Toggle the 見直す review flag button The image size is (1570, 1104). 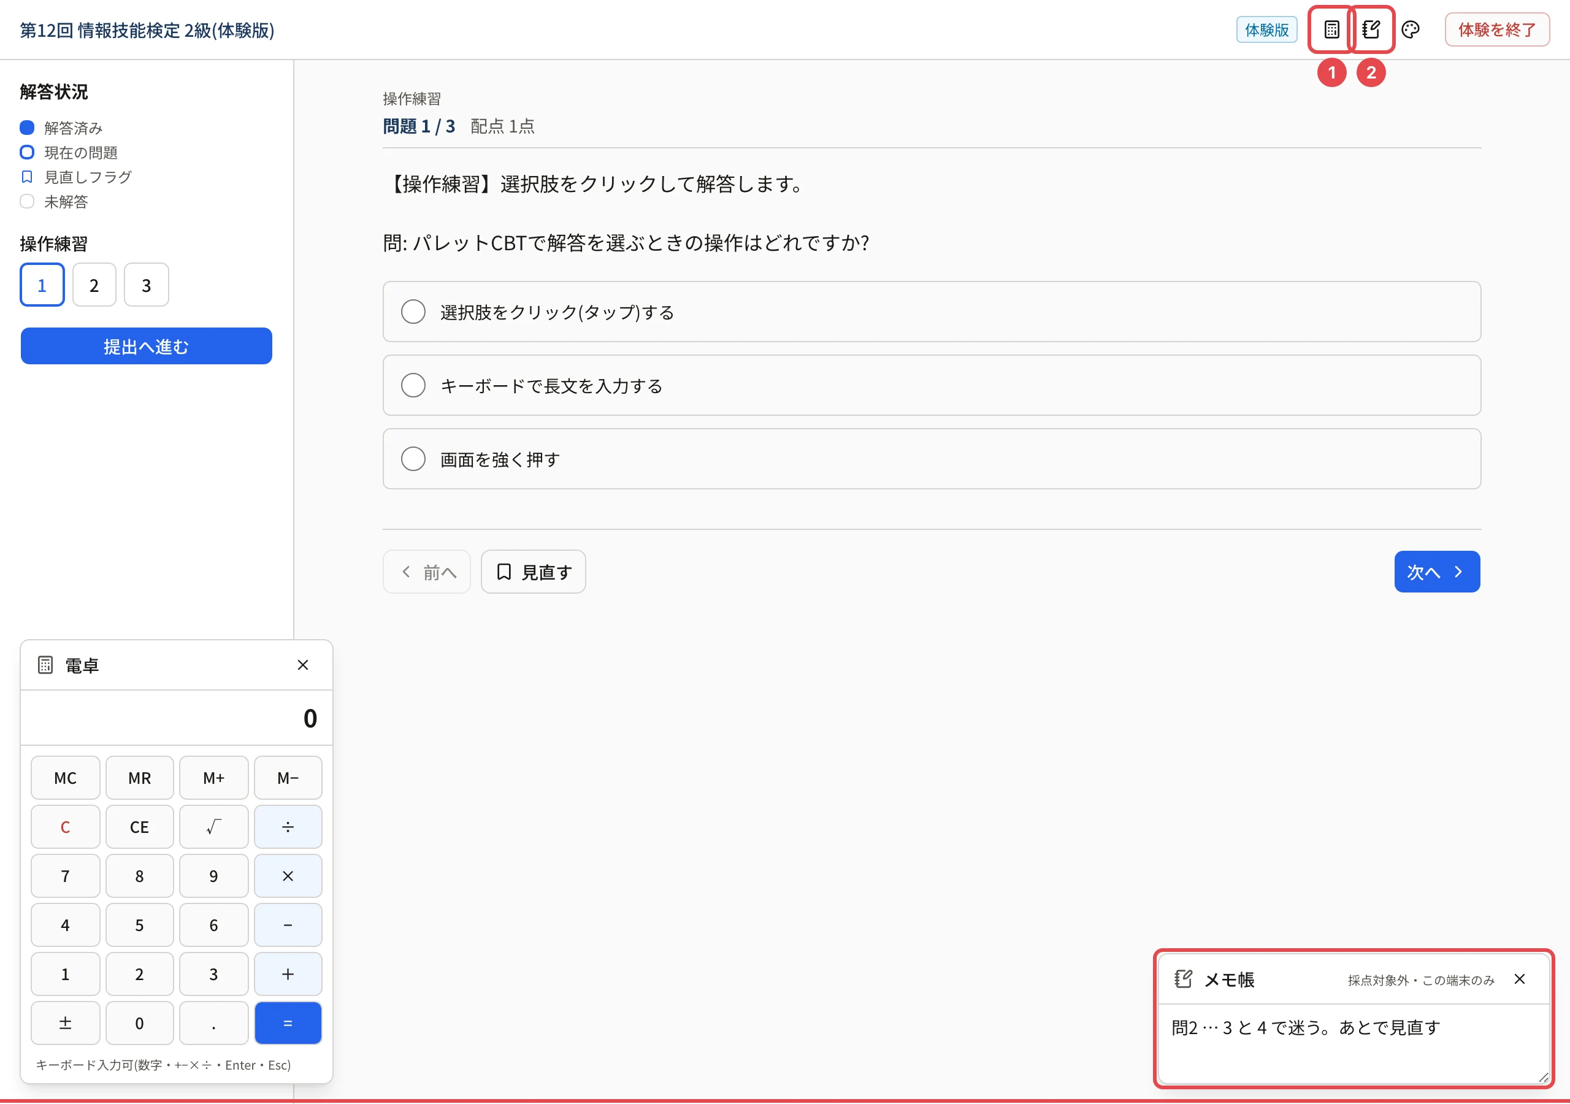coord(534,572)
